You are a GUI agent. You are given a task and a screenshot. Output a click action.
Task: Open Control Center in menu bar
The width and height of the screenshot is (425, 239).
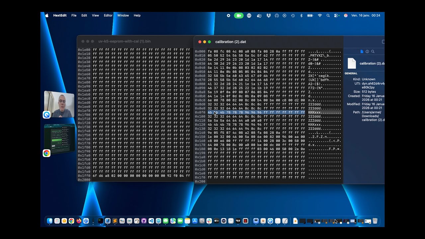click(x=336, y=15)
